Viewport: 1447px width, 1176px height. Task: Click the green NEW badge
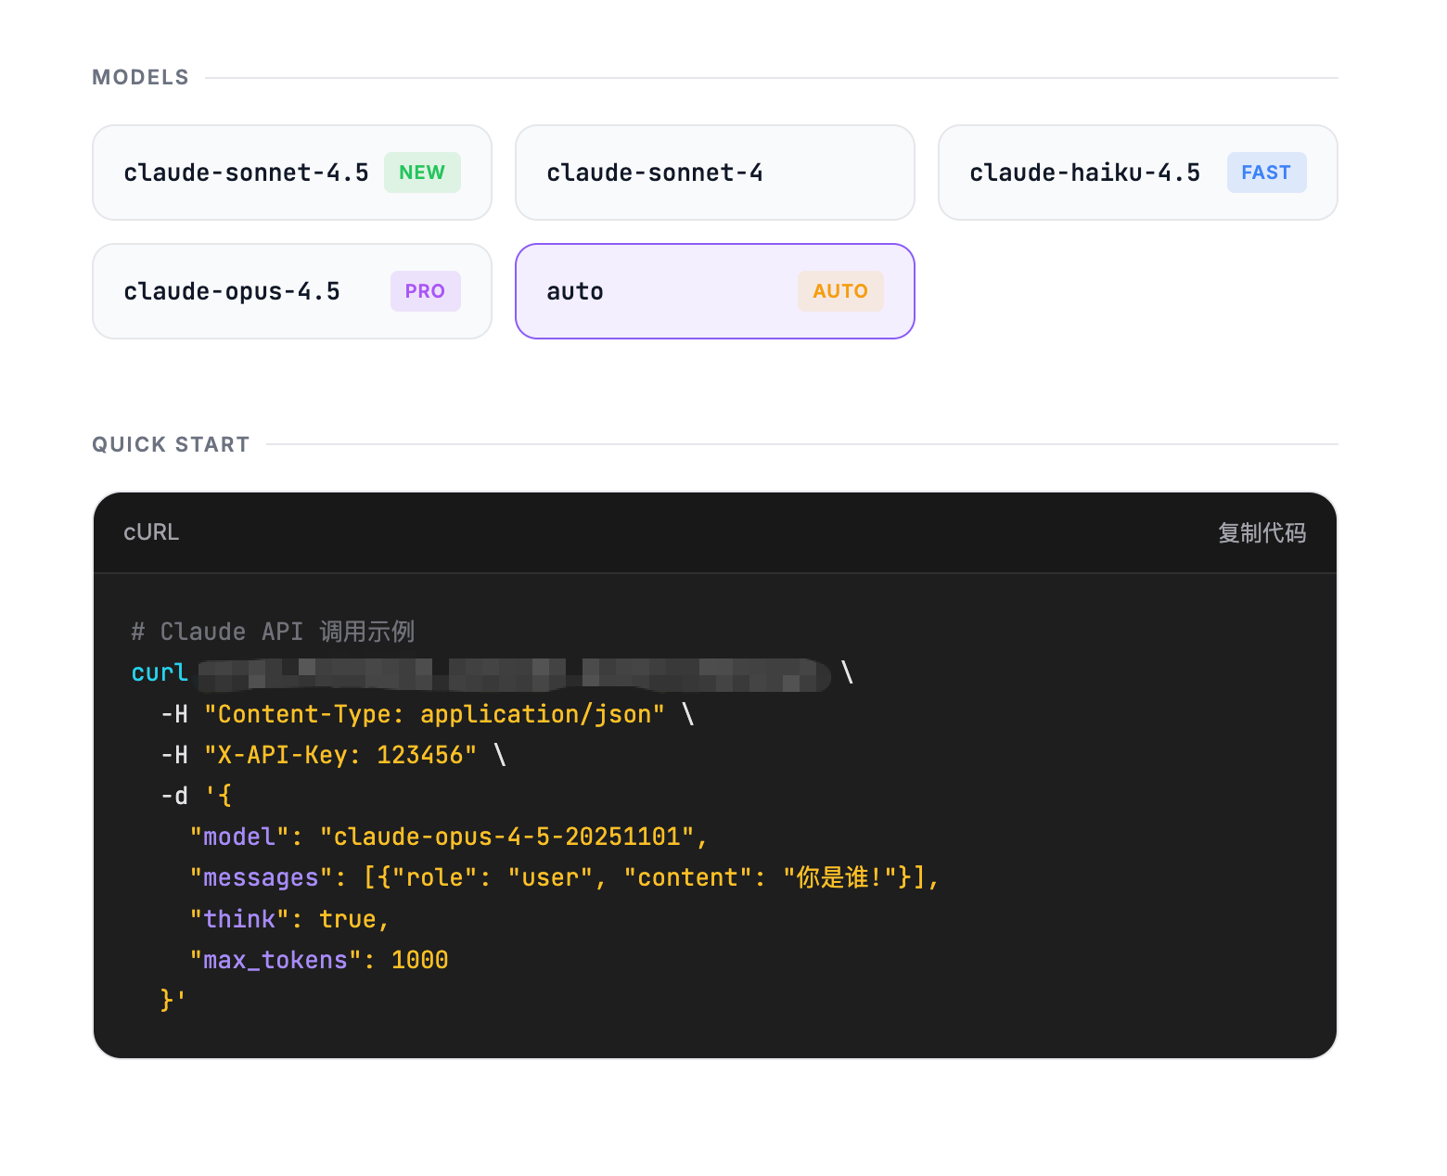tap(422, 173)
